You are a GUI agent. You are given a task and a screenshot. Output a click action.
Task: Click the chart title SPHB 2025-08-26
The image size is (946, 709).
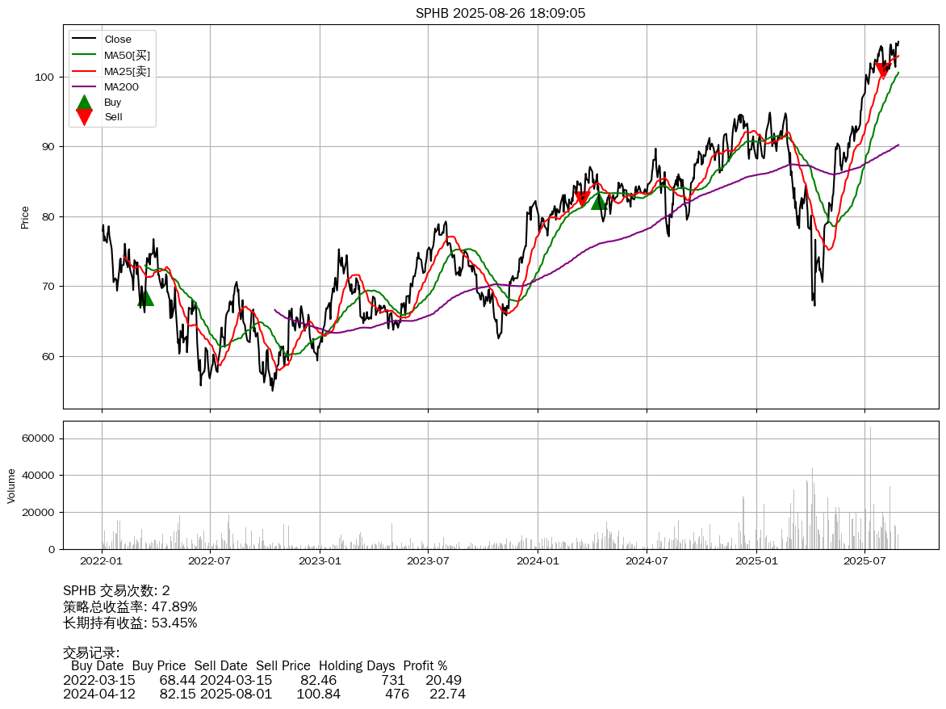(500, 13)
